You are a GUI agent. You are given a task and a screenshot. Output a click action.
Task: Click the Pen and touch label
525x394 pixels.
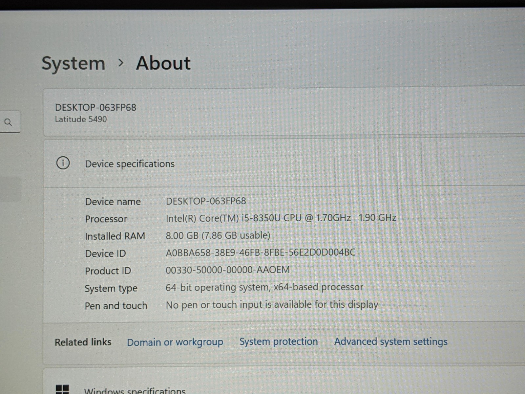[x=116, y=306]
